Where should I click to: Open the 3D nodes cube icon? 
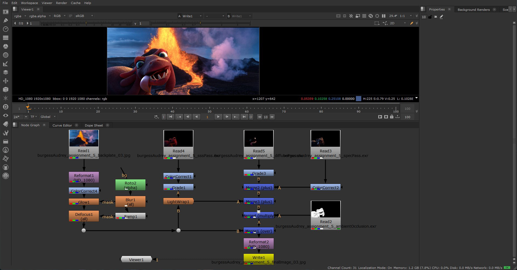5,90
